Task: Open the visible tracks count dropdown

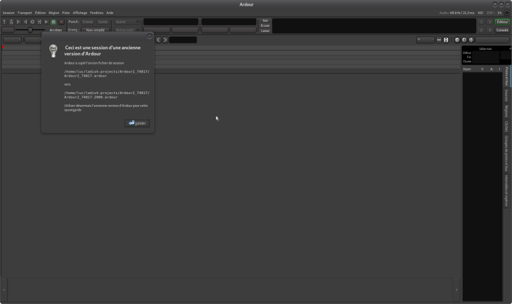Action: [426, 40]
